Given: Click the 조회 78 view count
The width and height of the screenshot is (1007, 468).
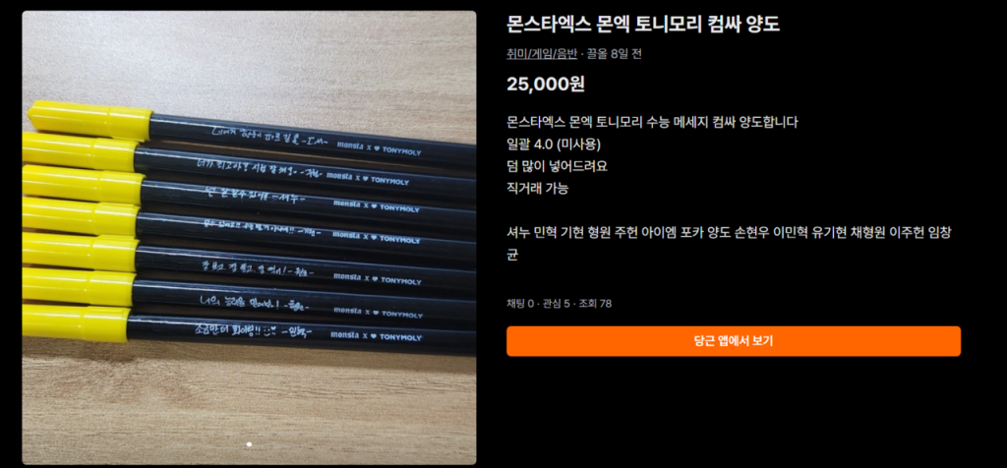Looking at the screenshot, I should click(595, 304).
